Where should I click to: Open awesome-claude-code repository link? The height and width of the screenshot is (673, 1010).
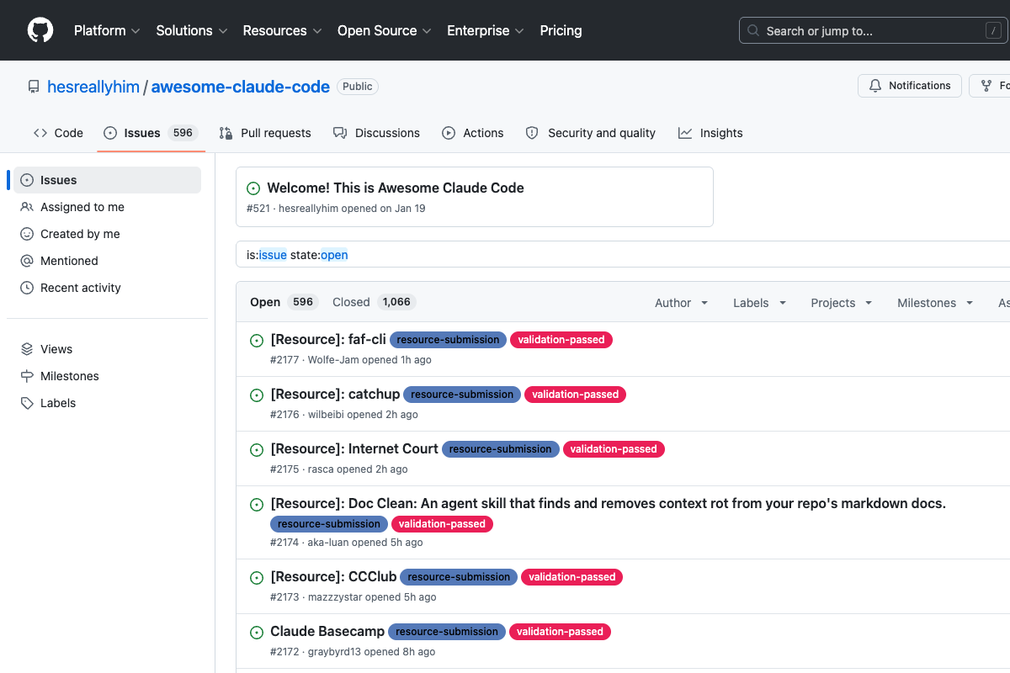click(x=241, y=87)
